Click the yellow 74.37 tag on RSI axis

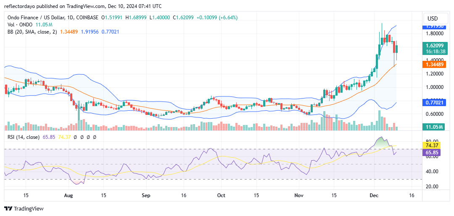click(432, 145)
